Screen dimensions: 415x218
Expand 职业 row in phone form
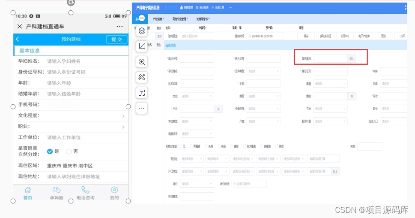(71, 127)
